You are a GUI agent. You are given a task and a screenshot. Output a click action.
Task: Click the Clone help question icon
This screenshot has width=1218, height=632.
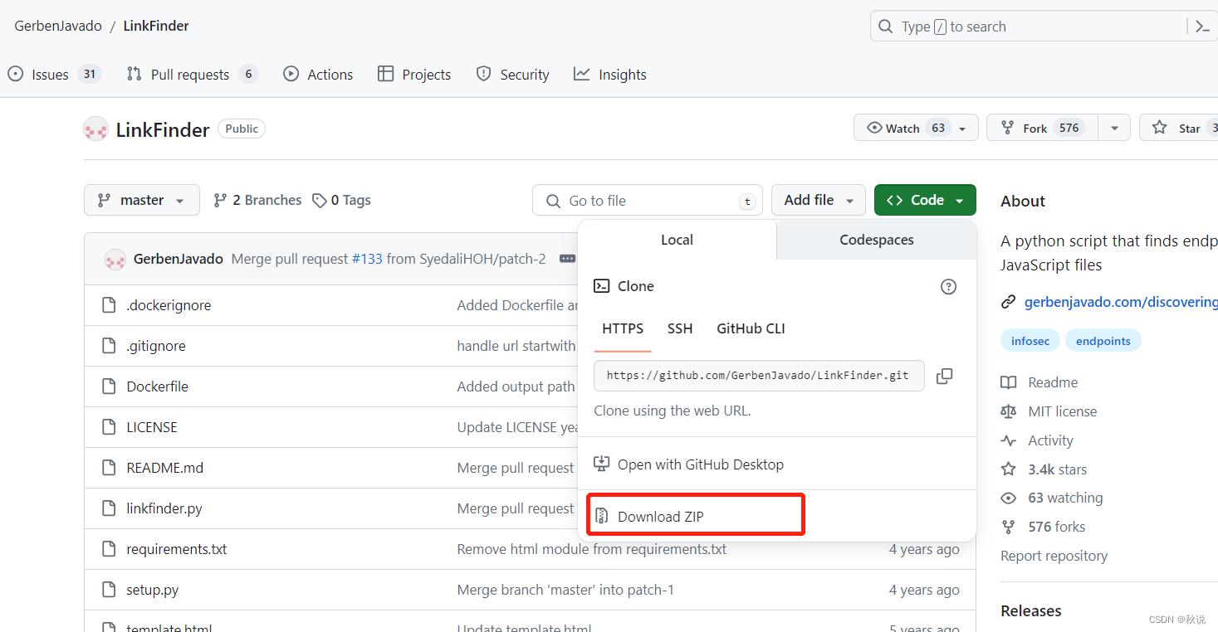[948, 286]
